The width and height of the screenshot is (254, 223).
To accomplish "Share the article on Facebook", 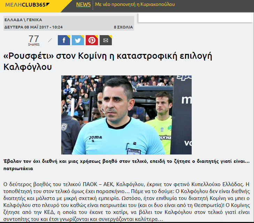I will (x=64, y=40).
